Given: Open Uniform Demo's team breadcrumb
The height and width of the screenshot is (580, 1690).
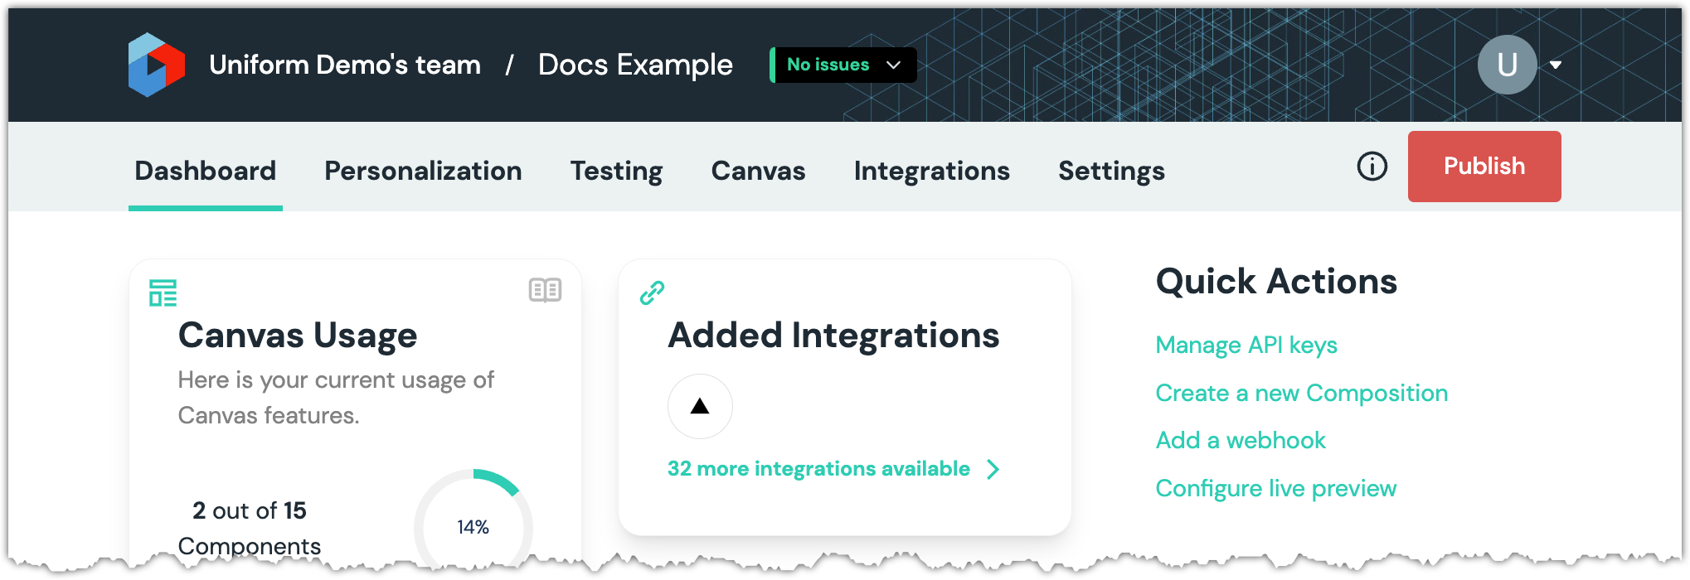Looking at the screenshot, I should tap(345, 65).
